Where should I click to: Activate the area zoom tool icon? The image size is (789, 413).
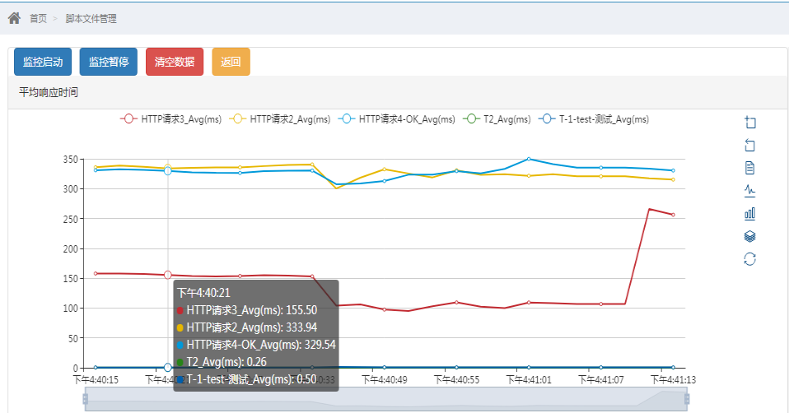749,122
